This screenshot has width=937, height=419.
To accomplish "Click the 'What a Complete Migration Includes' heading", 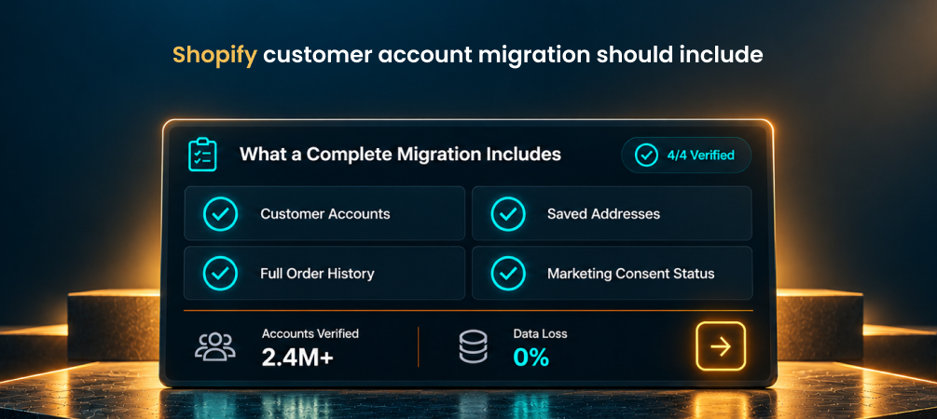I will pyautogui.click(x=400, y=155).
